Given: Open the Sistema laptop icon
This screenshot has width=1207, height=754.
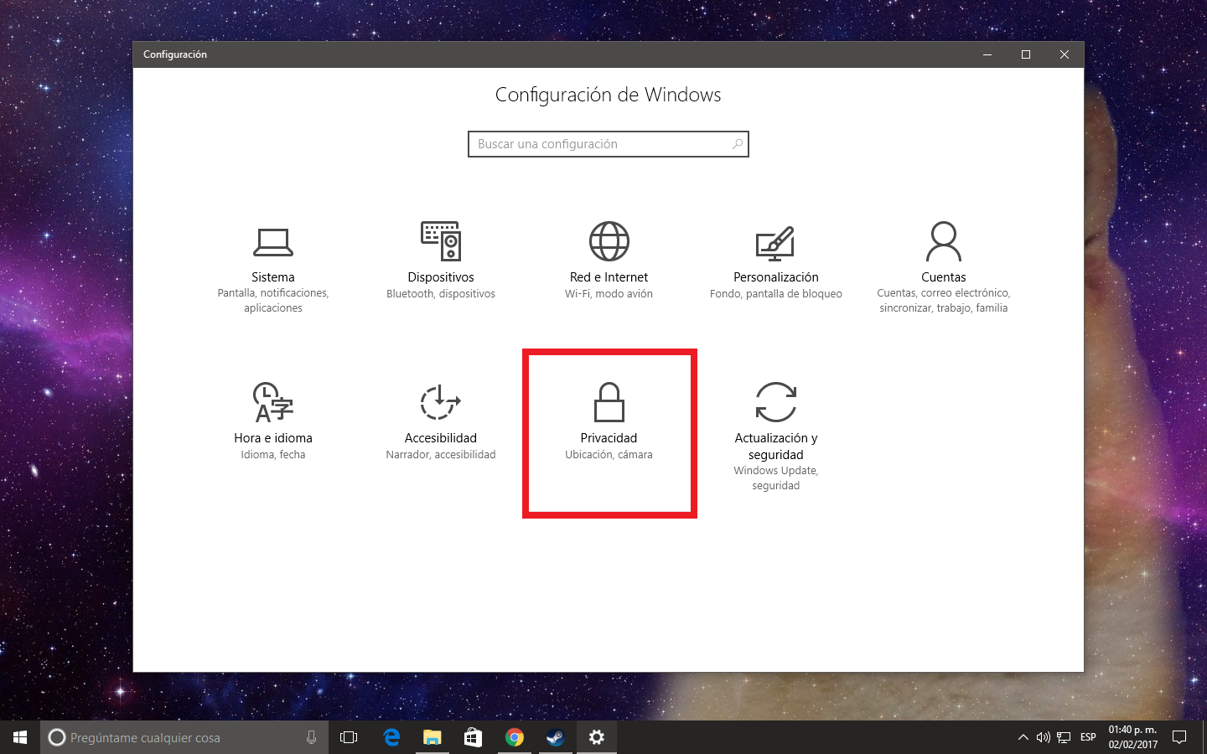Looking at the screenshot, I should [x=273, y=242].
